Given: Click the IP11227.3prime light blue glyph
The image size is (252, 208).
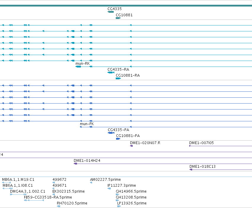Looking at the screenshot, I should (109, 188).
